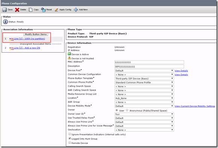Click the MAC Address input field
This screenshot has height=148, width=218.
tap(149, 62)
